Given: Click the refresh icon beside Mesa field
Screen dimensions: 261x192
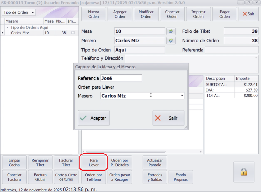Looking at the screenshot, I should tap(171, 31).
